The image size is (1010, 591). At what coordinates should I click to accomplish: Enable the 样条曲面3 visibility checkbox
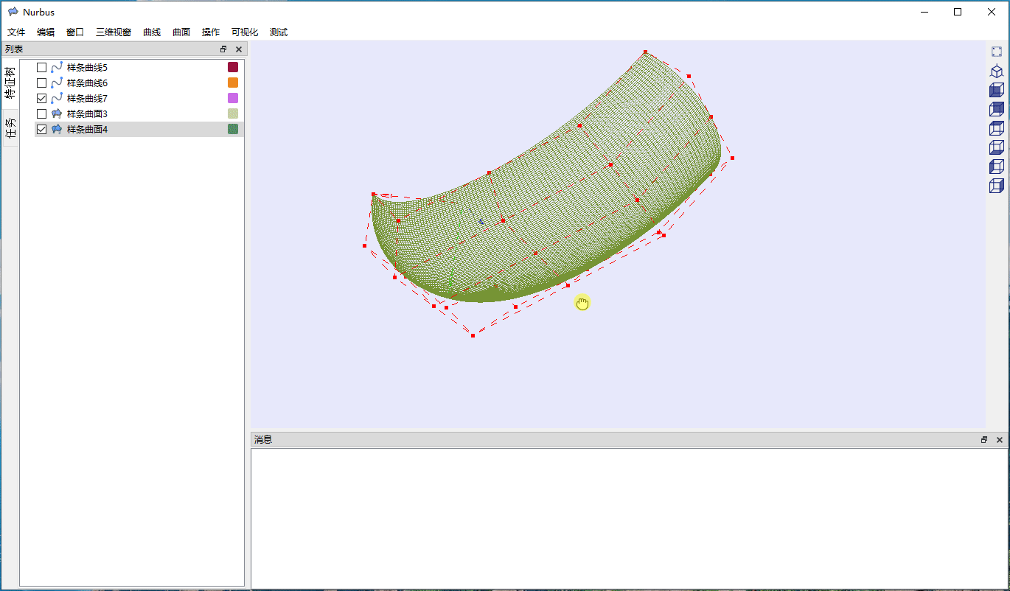pyautogui.click(x=42, y=113)
